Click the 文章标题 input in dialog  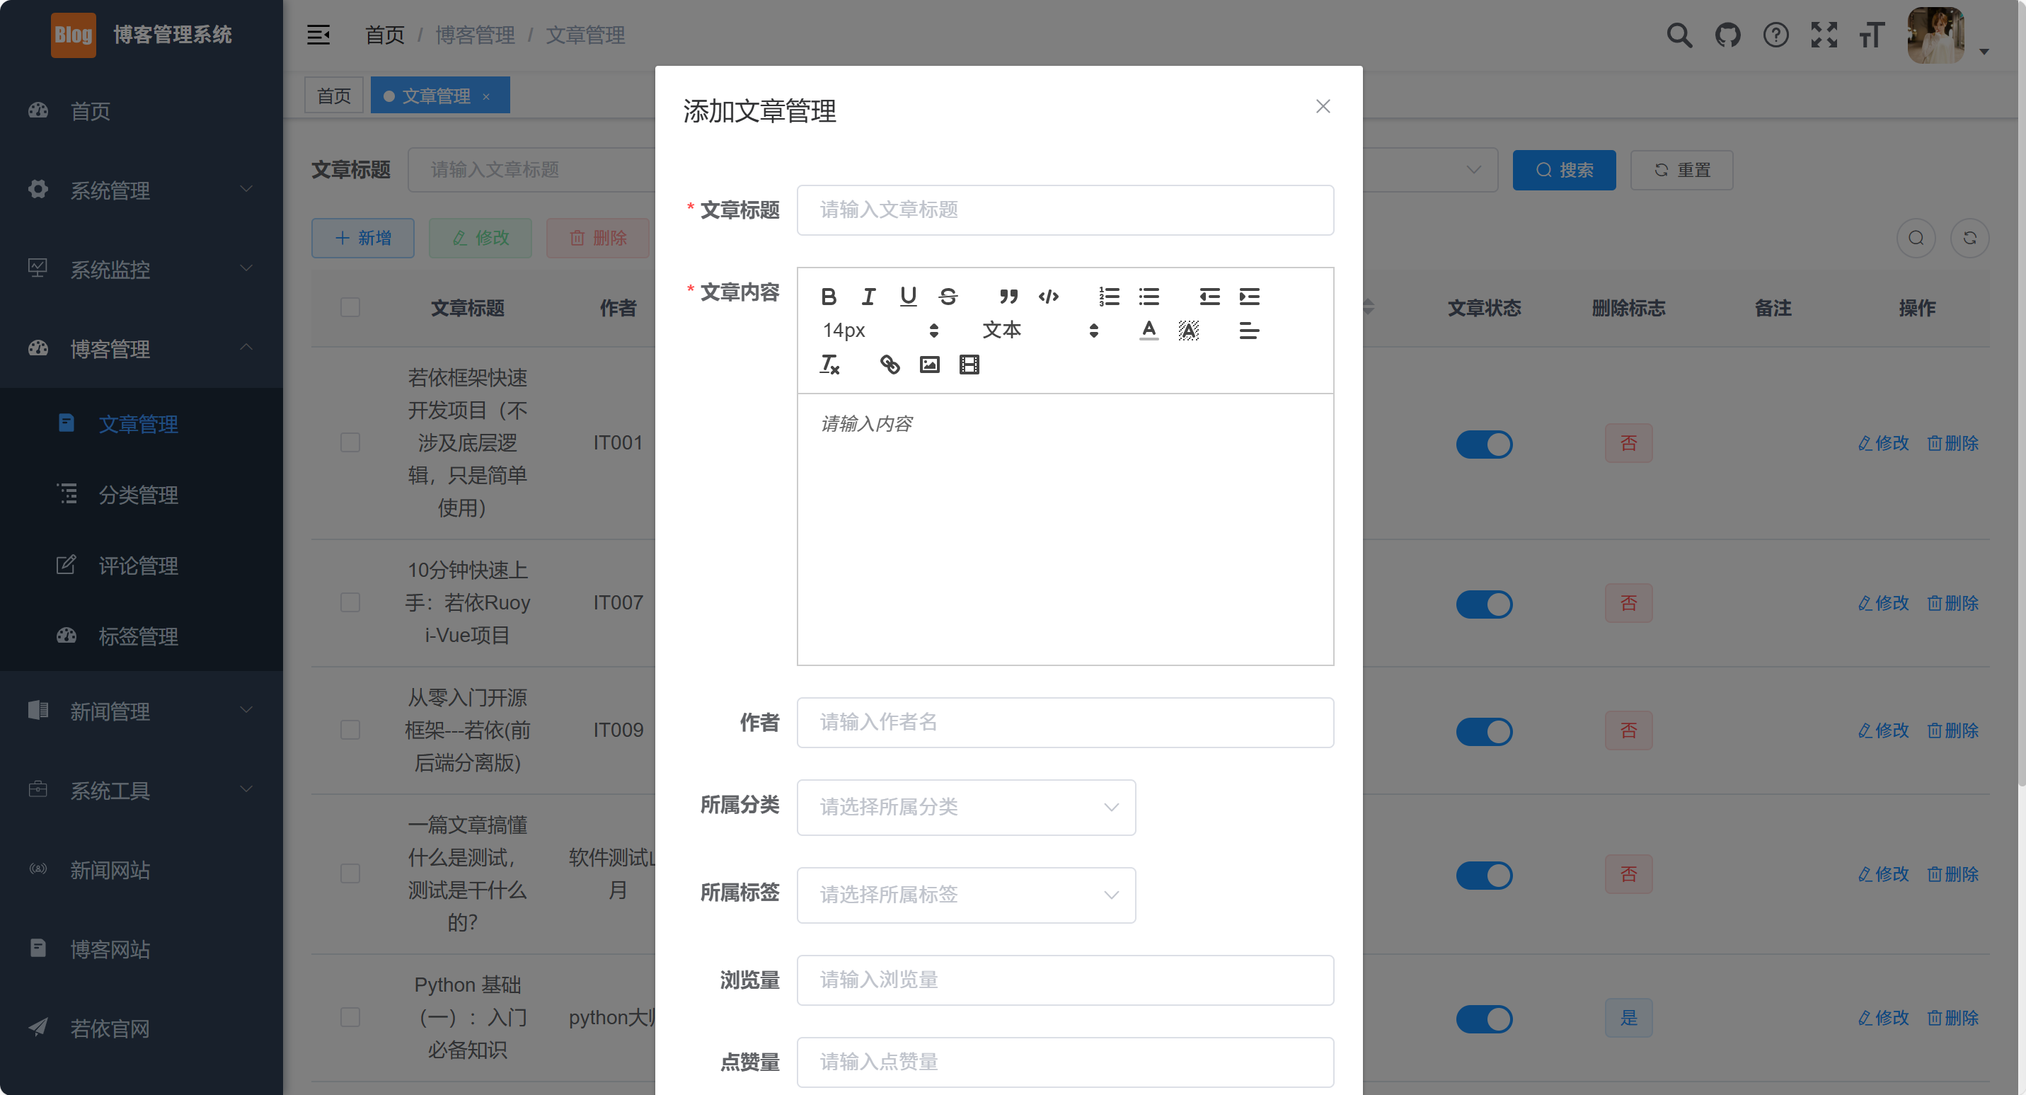1065,210
